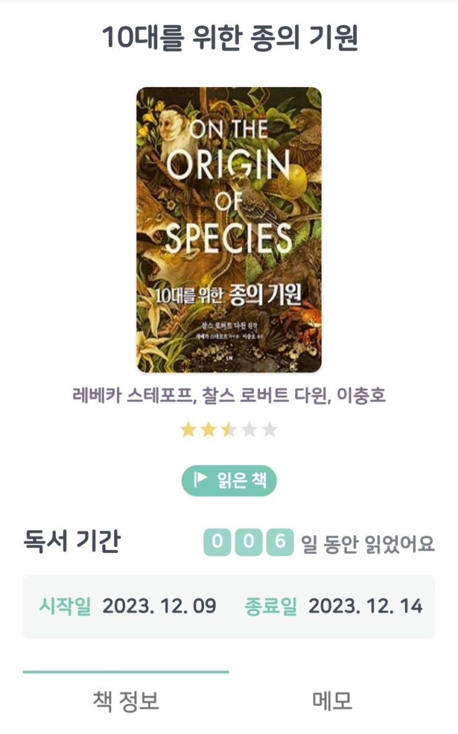Tap the On the Origin of Species cover
The height and width of the screenshot is (734, 458).
(x=229, y=230)
